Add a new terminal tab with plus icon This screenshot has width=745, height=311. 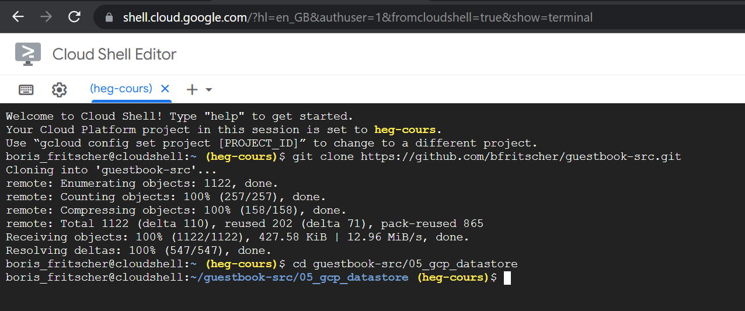[192, 89]
